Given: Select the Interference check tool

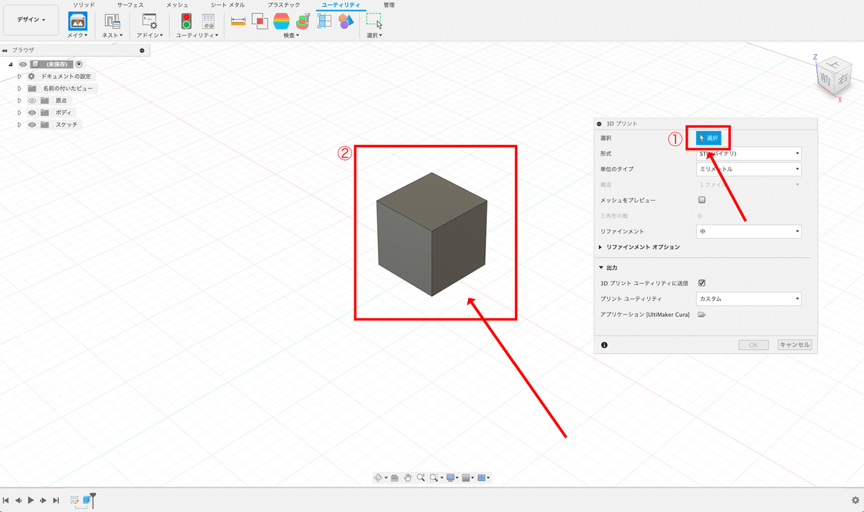Looking at the screenshot, I should pyautogui.click(x=260, y=21).
